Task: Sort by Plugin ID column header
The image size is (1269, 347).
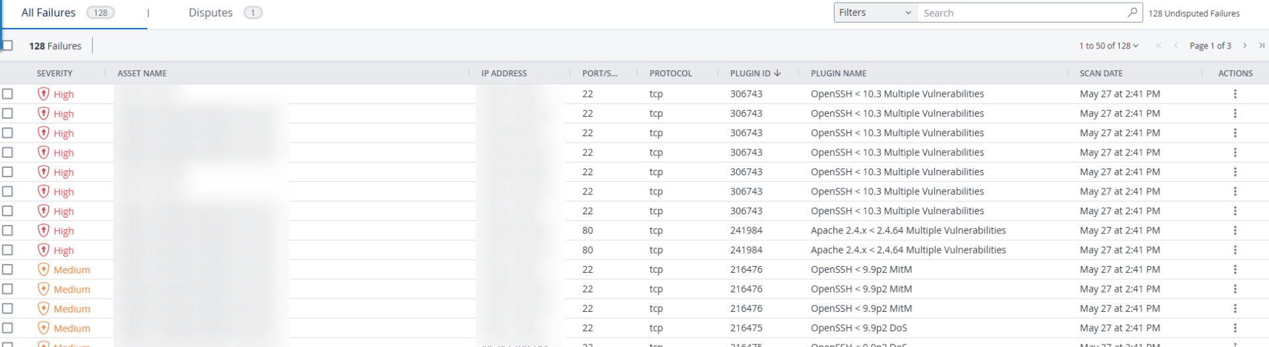Action: pos(755,74)
